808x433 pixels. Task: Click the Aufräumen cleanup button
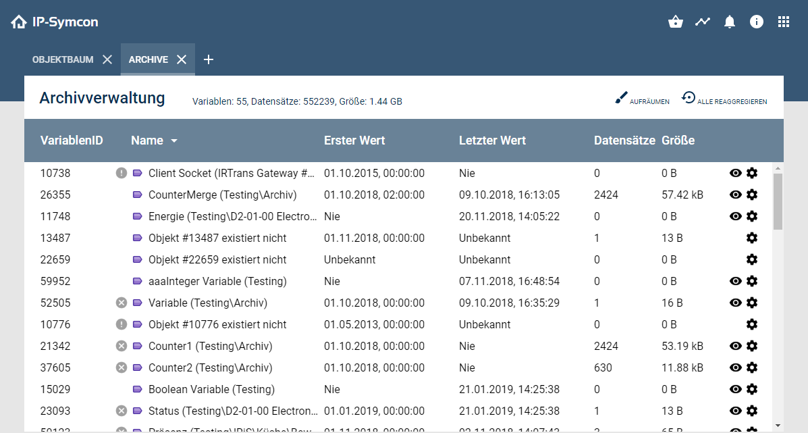[x=642, y=99]
